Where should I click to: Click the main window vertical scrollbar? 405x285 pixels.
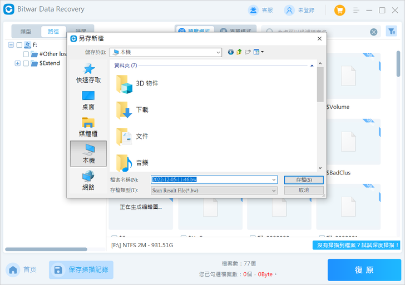tap(398, 64)
